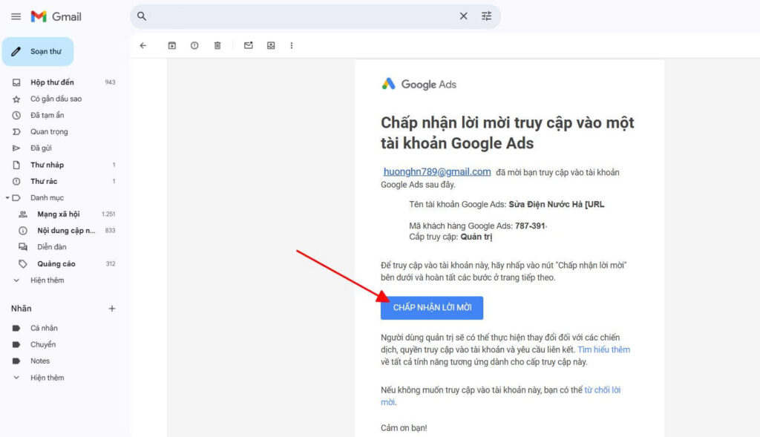This screenshot has width=760, height=437.
Task: Click access level Quản trị text
Action: (x=476, y=237)
